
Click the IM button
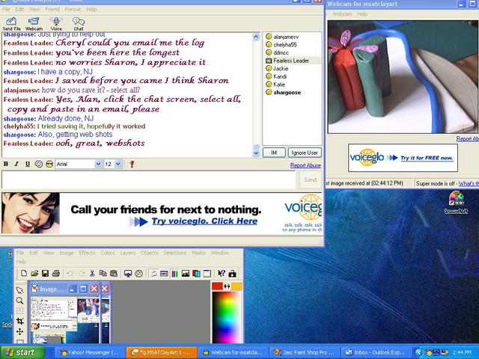pyautogui.click(x=274, y=153)
